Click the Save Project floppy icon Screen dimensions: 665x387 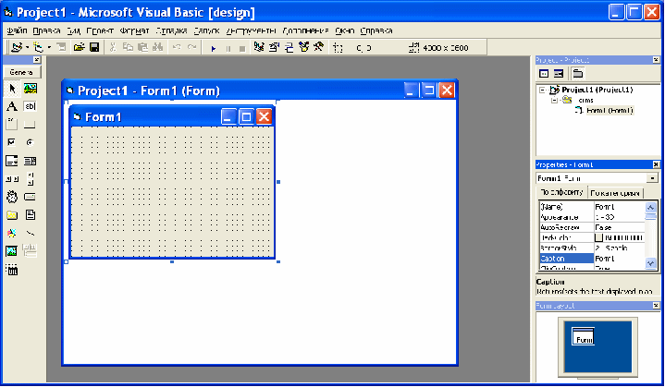coord(94,47)
